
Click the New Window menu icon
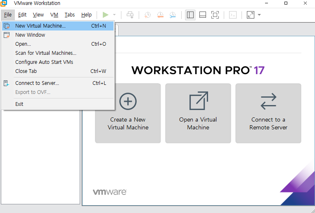(x=7, y=35)
